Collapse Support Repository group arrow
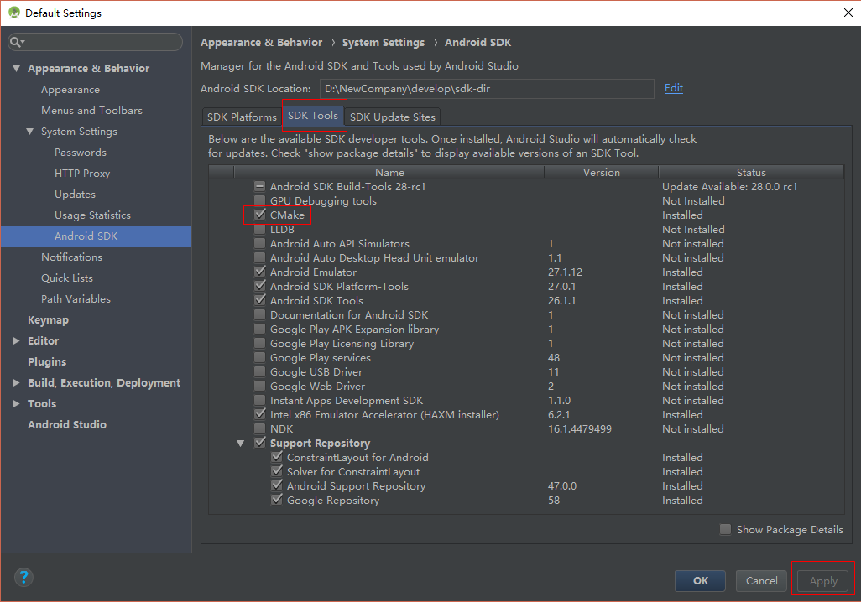The width and height of the screenshot is (861, 602). click(x=241, y=443)
